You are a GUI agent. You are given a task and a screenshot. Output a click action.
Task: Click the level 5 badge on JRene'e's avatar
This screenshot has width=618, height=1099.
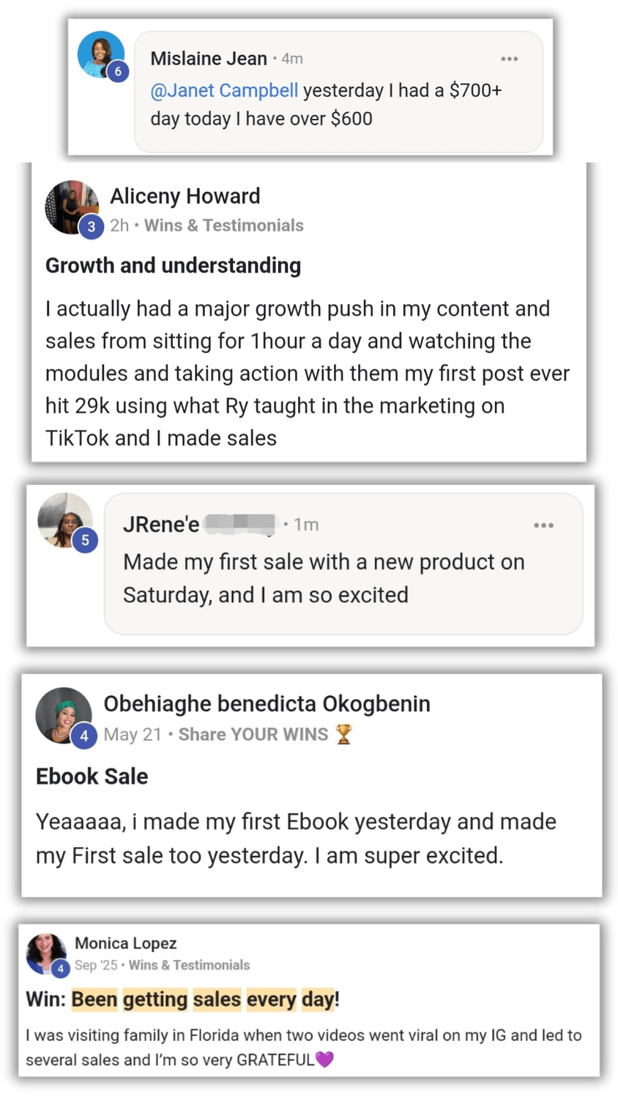[x=86, y=541]
